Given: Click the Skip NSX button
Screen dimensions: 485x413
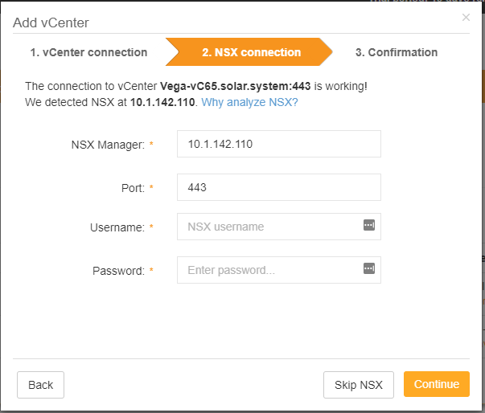Looking at the screenshot, I should pyautogui.click(x=359, y=385).
